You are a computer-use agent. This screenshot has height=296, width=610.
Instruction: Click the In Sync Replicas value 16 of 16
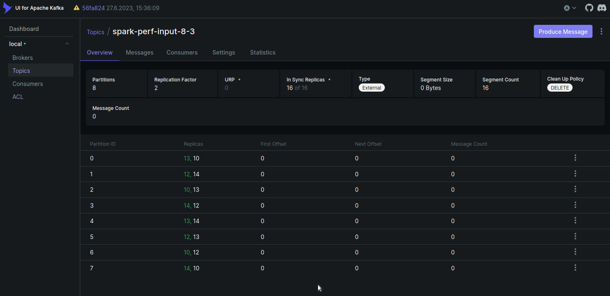pyautogui.click(x=297, y=88)
